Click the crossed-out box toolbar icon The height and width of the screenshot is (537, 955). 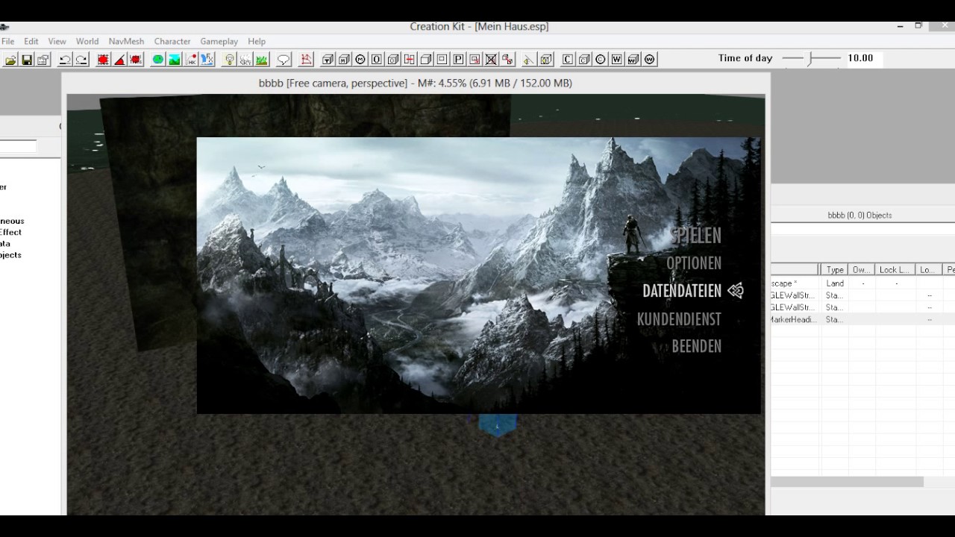click(491, 59)
